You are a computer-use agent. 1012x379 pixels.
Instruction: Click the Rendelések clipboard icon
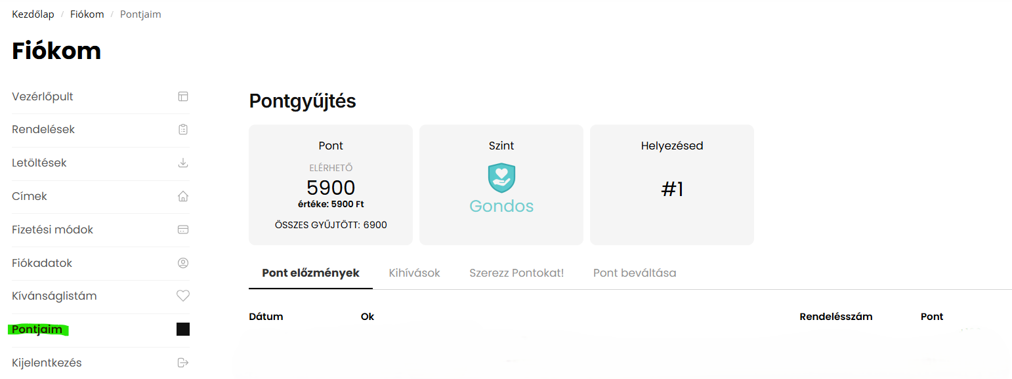click(x=183, y=130)
